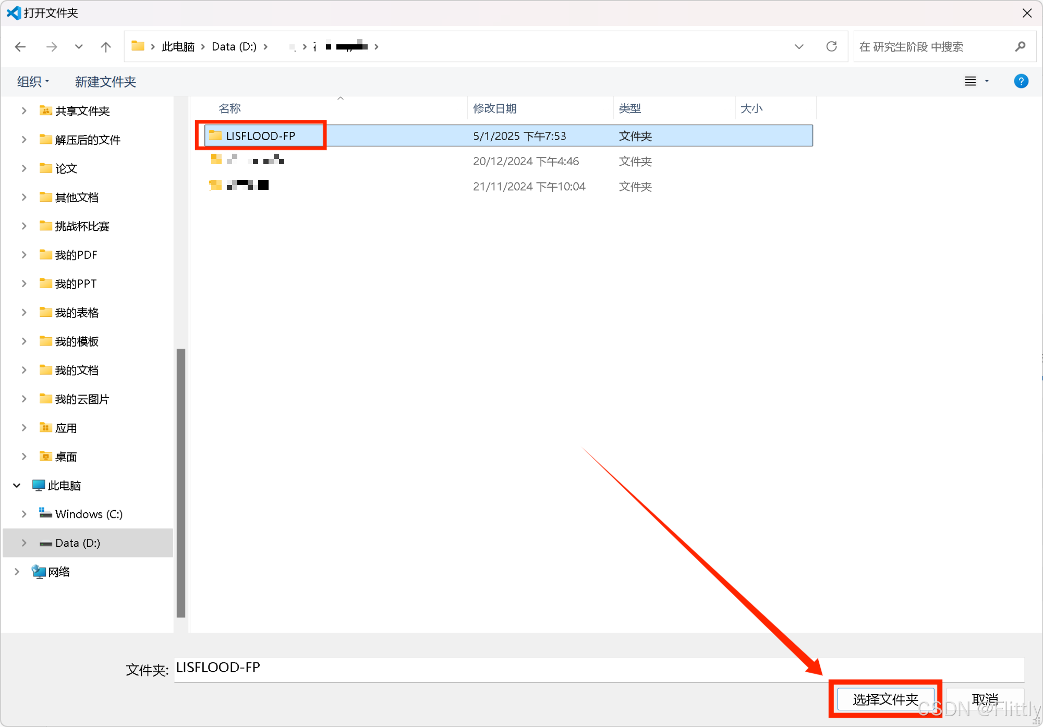Expand the address bar history dropdown

tap(798, 47)
